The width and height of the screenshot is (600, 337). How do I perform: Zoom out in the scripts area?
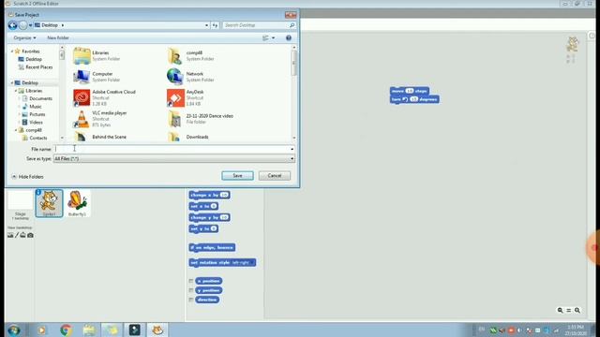click(560, 310)
